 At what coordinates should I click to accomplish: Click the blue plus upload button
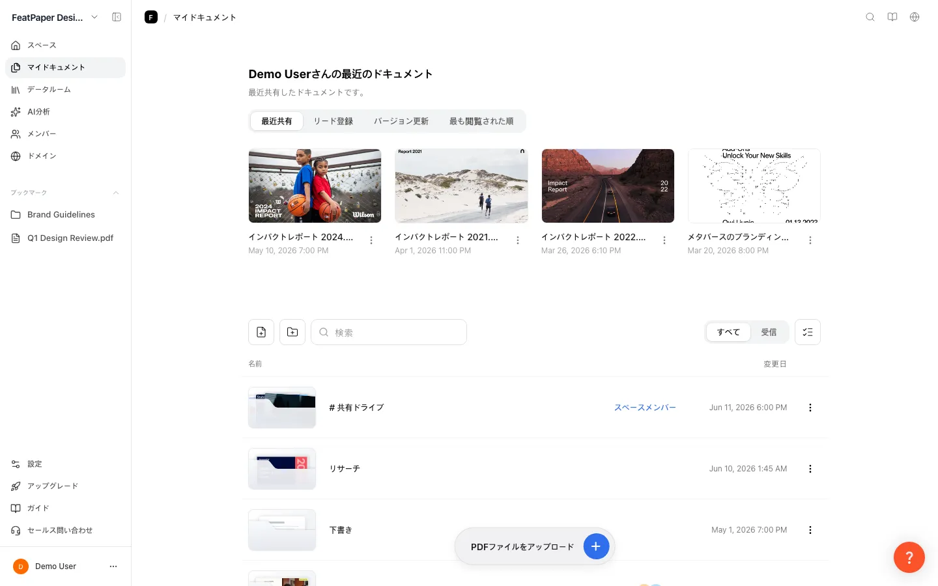[x=596, y=546]
